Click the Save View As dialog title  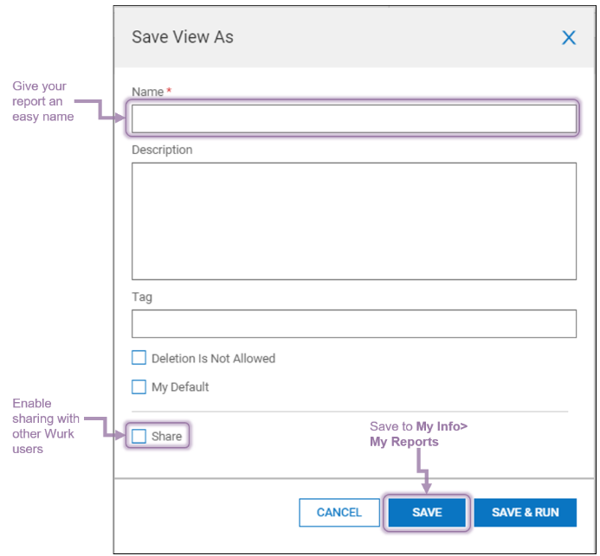[x=182, y=37]
